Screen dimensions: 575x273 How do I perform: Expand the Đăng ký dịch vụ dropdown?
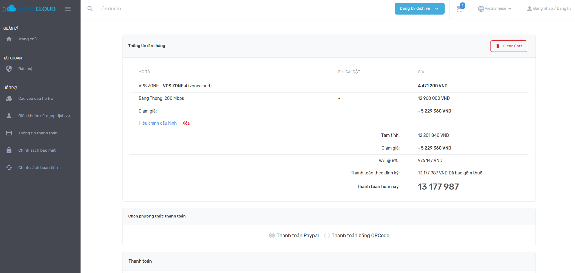pos(419,8)
